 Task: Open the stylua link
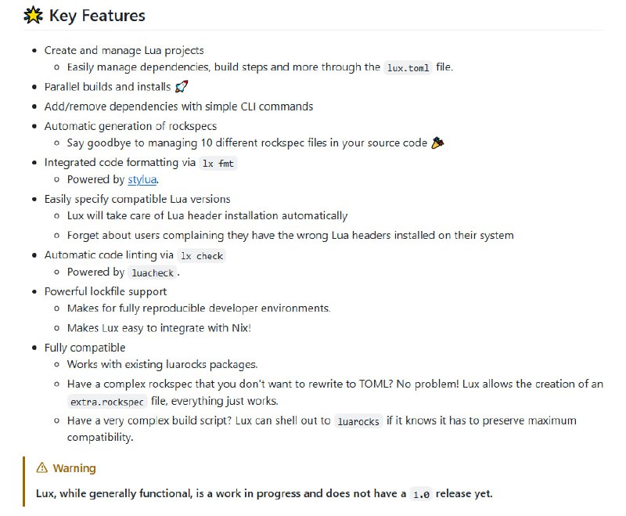click(142, 180)
